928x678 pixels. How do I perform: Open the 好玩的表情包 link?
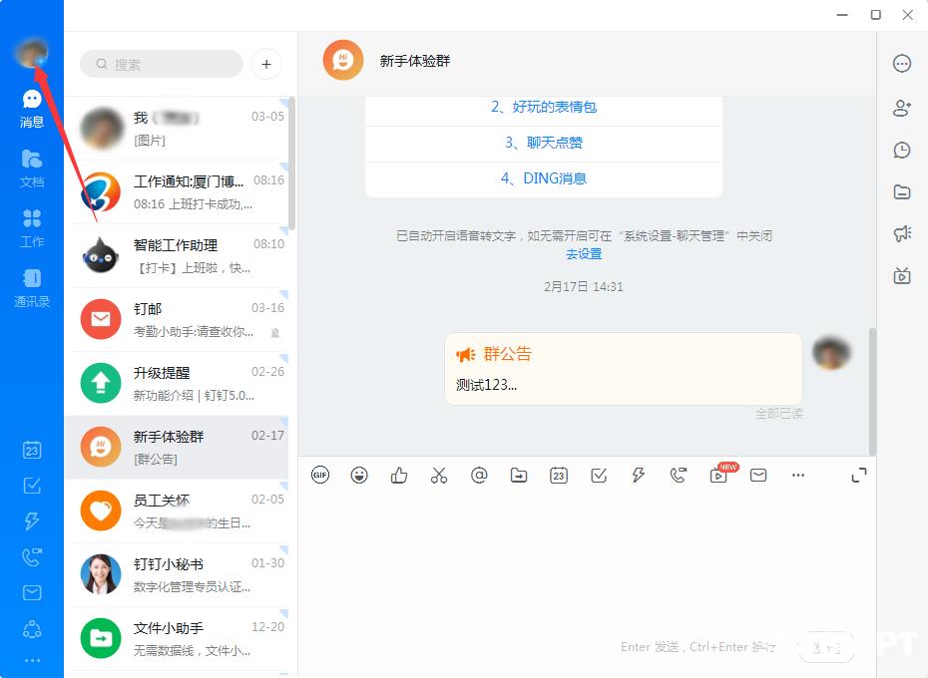point(544,107)
